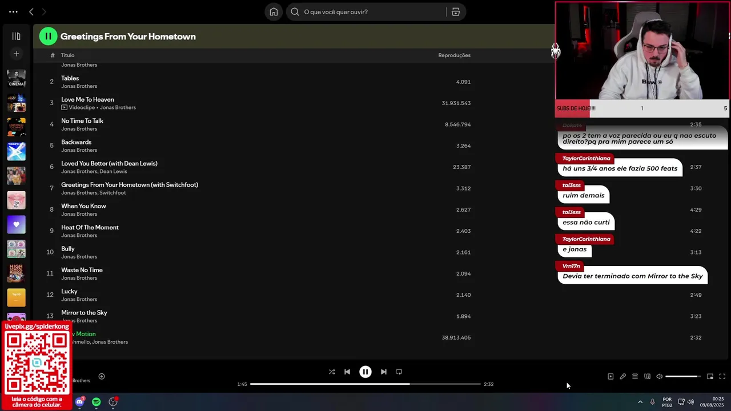This screenshot has height=411, width=731.
Task: Open the Discord icon in taskbar
Action: [79, 402]
